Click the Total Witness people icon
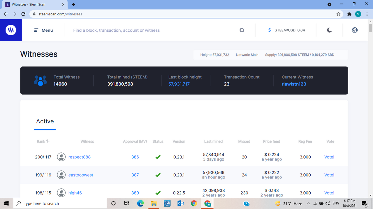 [x=40, y=80]
